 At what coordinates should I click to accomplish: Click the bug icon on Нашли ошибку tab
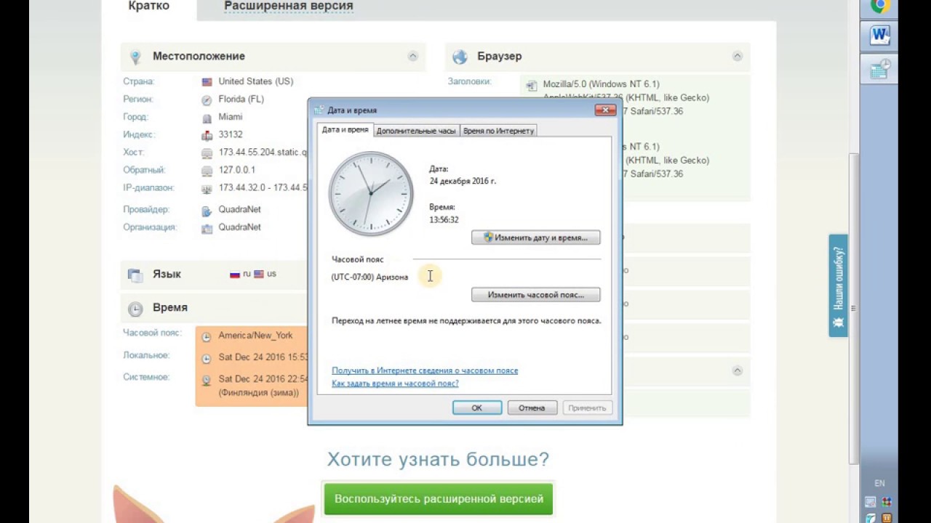(x=839, y=322)
